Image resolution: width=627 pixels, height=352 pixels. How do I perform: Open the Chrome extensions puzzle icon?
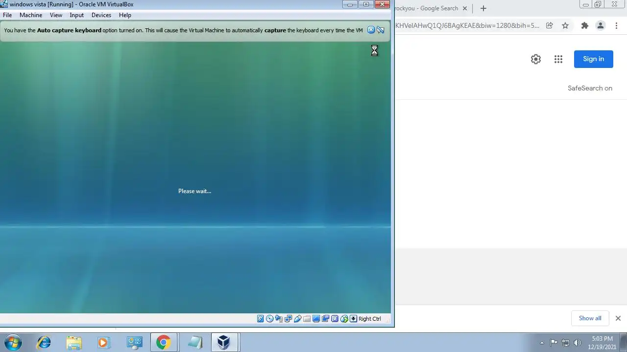click(x=584, y=25)
